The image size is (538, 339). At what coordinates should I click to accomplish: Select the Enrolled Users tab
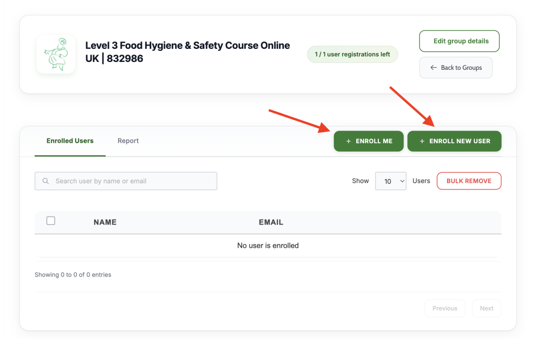click(x=70, y=141)
